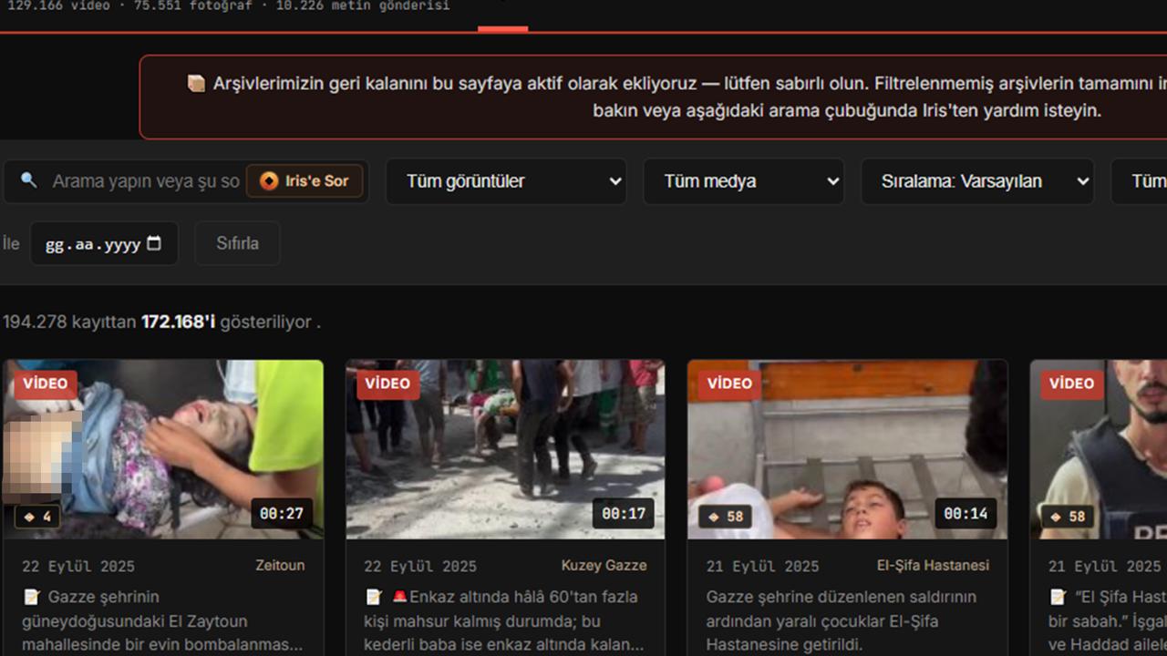Click the VİDEO badge on El-Şifa Hastanesi card
The height and width of the screenshot is (656, 1167).
click(729, 384)
